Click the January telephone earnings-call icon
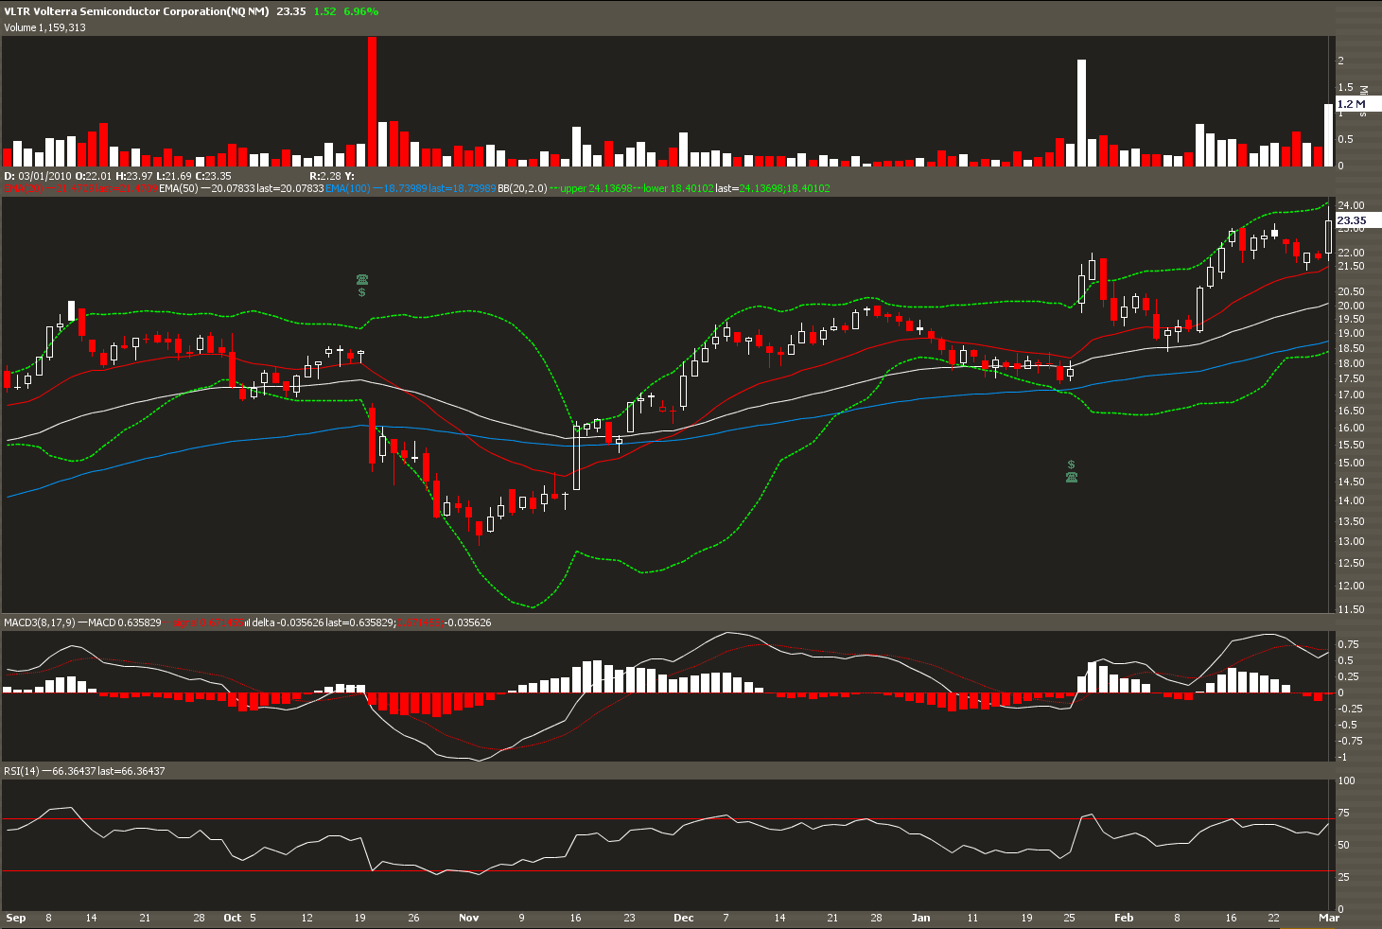Image resolution: width=1382 pixels, height=929 pixels. [1072, 477]
